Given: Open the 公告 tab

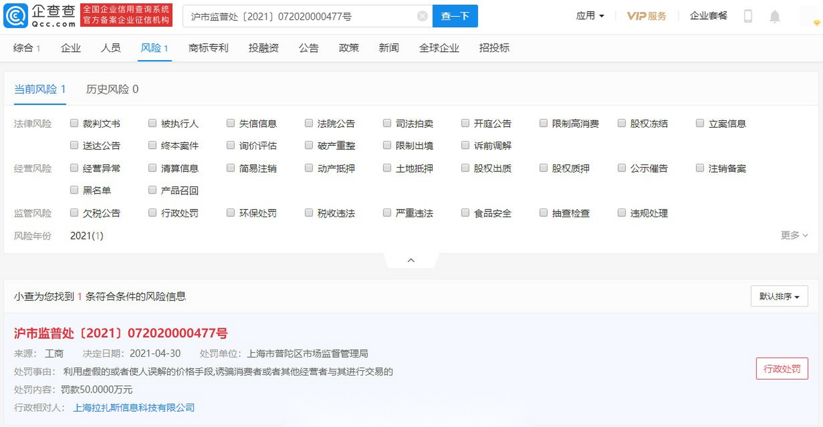Looking at the screenshot, I should coord(308,48).
